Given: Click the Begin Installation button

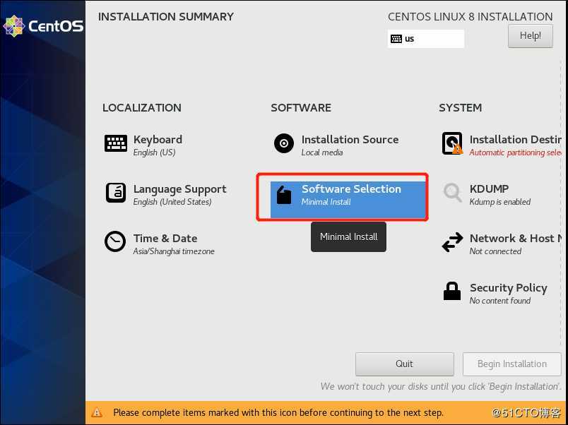Looking at the screenshot, I should point(512,364).
